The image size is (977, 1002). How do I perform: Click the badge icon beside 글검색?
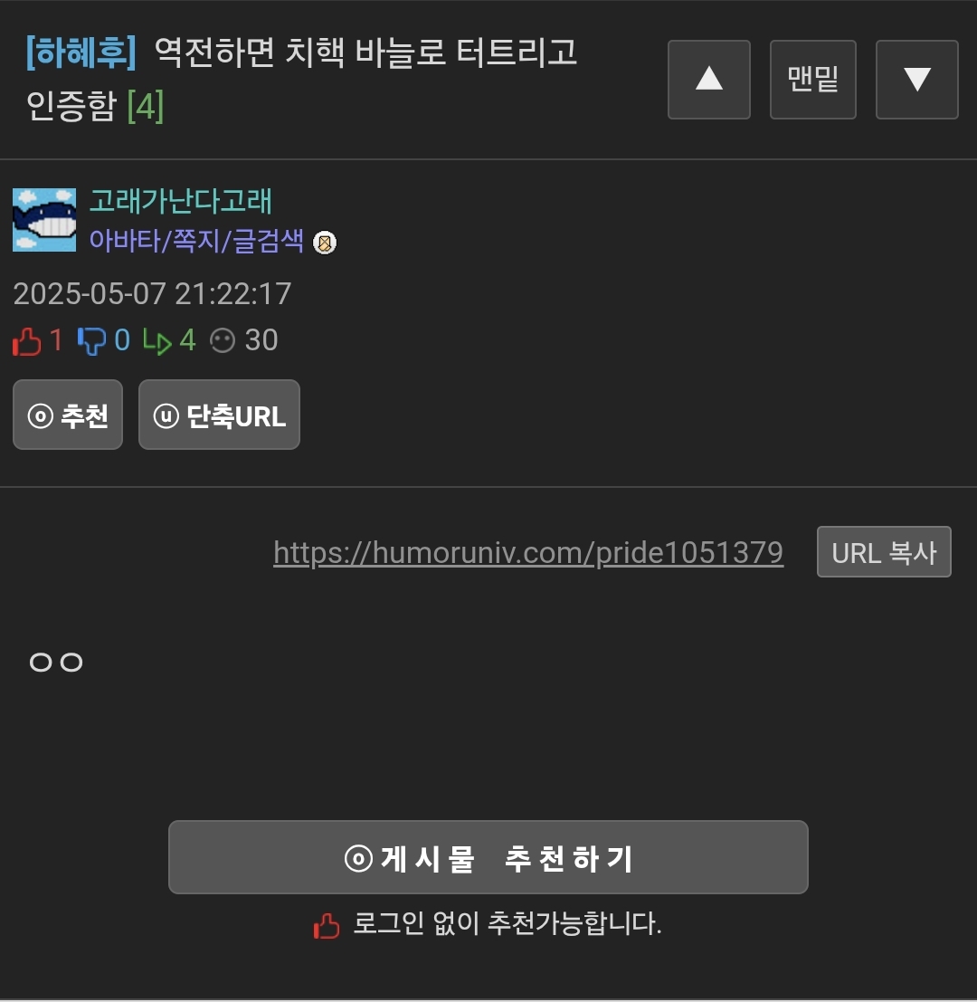(x=325, y=243)
